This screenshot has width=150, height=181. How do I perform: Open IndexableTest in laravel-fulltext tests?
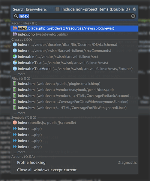[74, 63]
